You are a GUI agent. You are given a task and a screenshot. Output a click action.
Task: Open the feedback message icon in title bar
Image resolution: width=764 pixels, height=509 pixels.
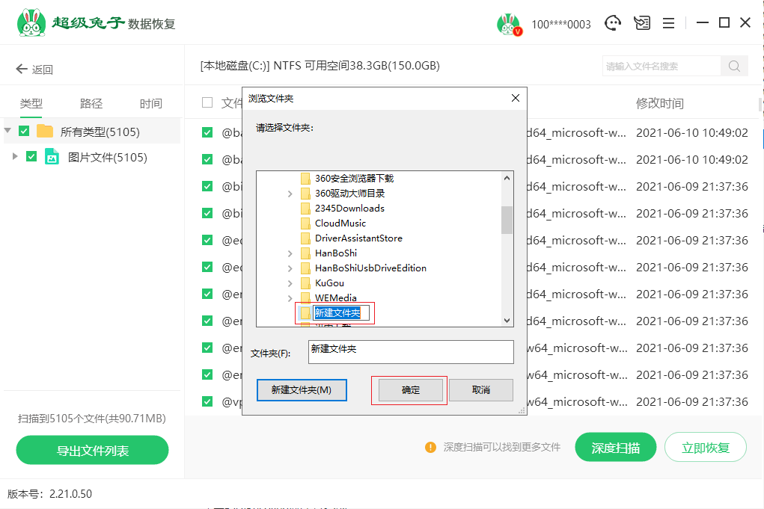coord(642,23)
